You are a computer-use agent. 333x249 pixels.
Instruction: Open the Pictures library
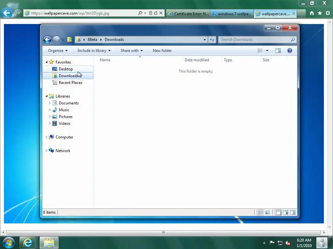pos(66,117)
